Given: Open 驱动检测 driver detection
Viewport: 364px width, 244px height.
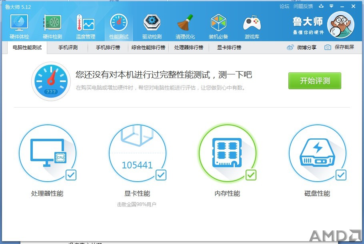Looking at the screenshot, I should [152, 26].
